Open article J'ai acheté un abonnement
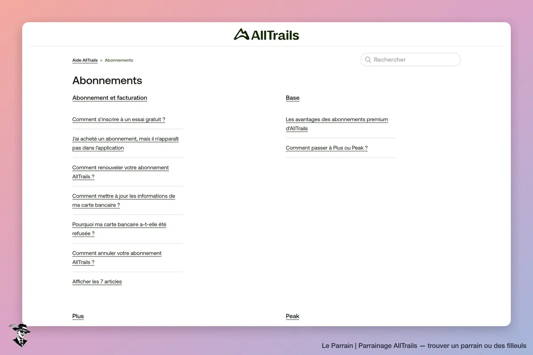 pos(126,143)
